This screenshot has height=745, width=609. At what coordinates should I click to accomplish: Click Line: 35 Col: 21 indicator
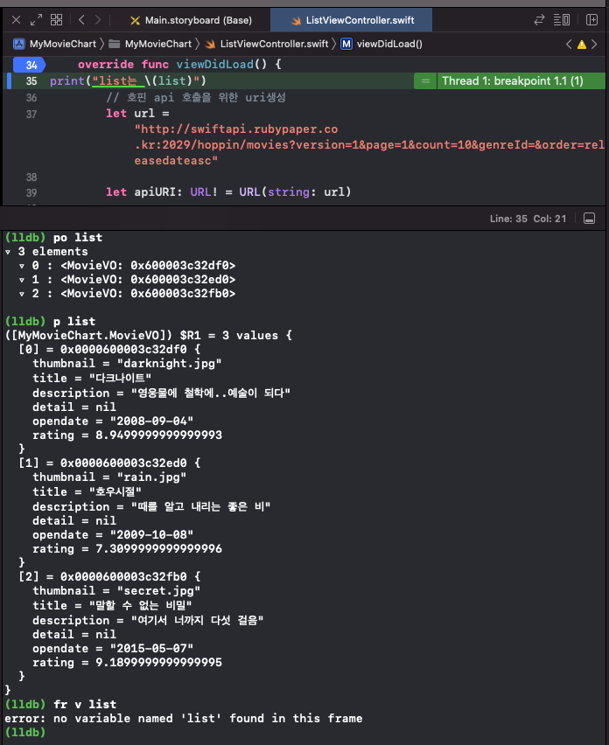tap(528, 219)
